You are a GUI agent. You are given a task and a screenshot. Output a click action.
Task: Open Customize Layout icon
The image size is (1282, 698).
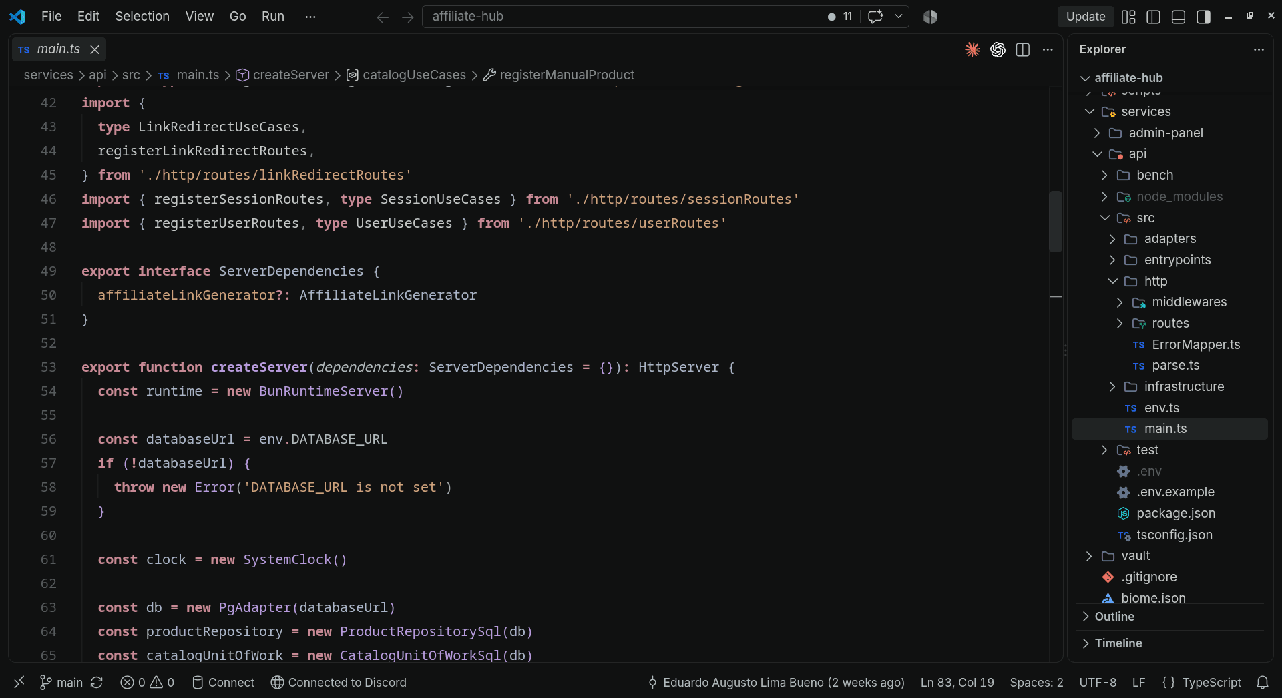(1128, 17)
